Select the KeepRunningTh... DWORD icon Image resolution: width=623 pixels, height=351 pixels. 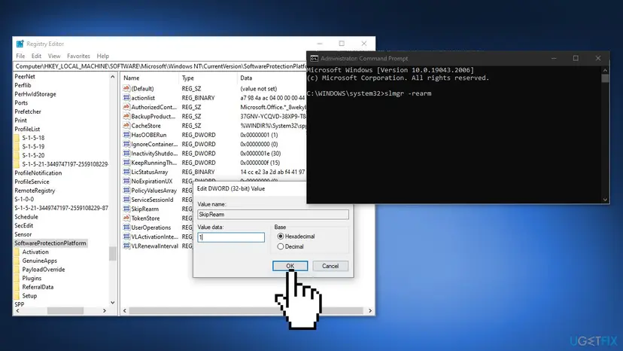click(x=126, y=163)
